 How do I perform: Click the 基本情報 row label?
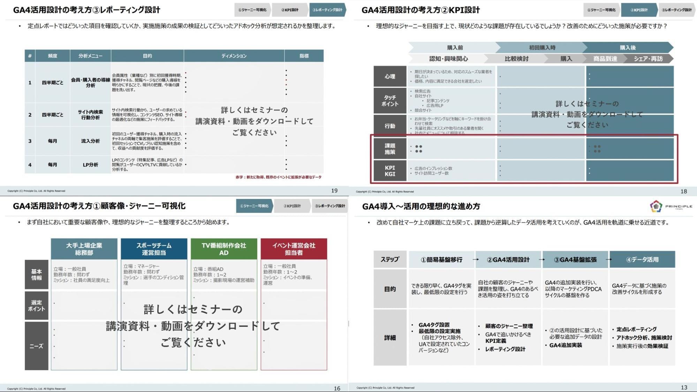point(36,275)
